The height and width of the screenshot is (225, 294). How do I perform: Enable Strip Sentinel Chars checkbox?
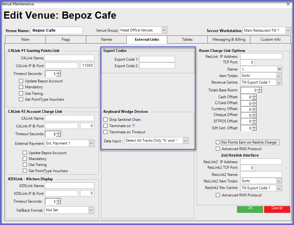106,120
